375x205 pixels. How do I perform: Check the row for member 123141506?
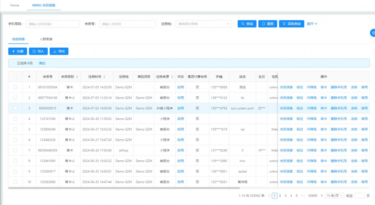(15, 119)
